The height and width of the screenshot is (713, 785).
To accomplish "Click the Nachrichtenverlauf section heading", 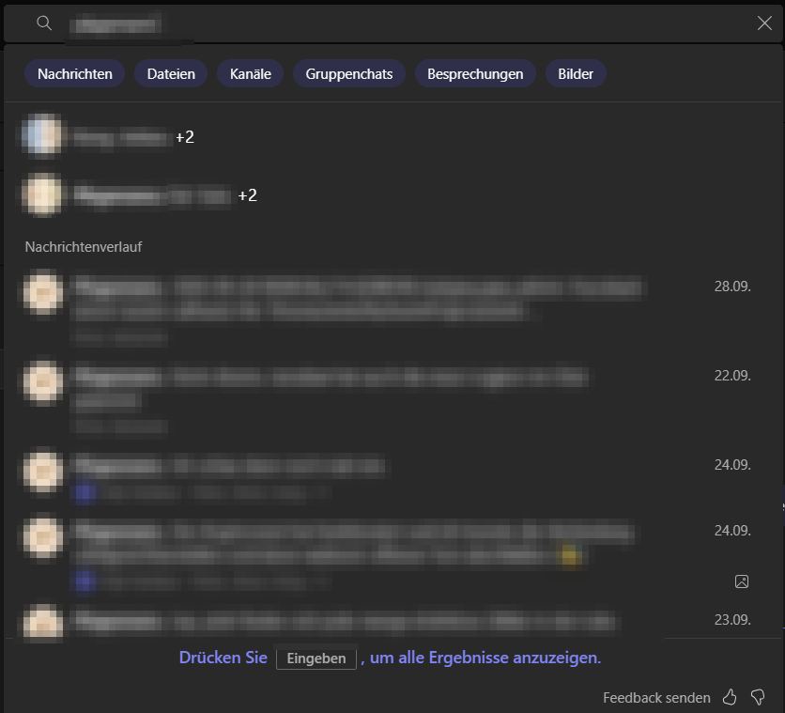I will (x=84, y=247).
